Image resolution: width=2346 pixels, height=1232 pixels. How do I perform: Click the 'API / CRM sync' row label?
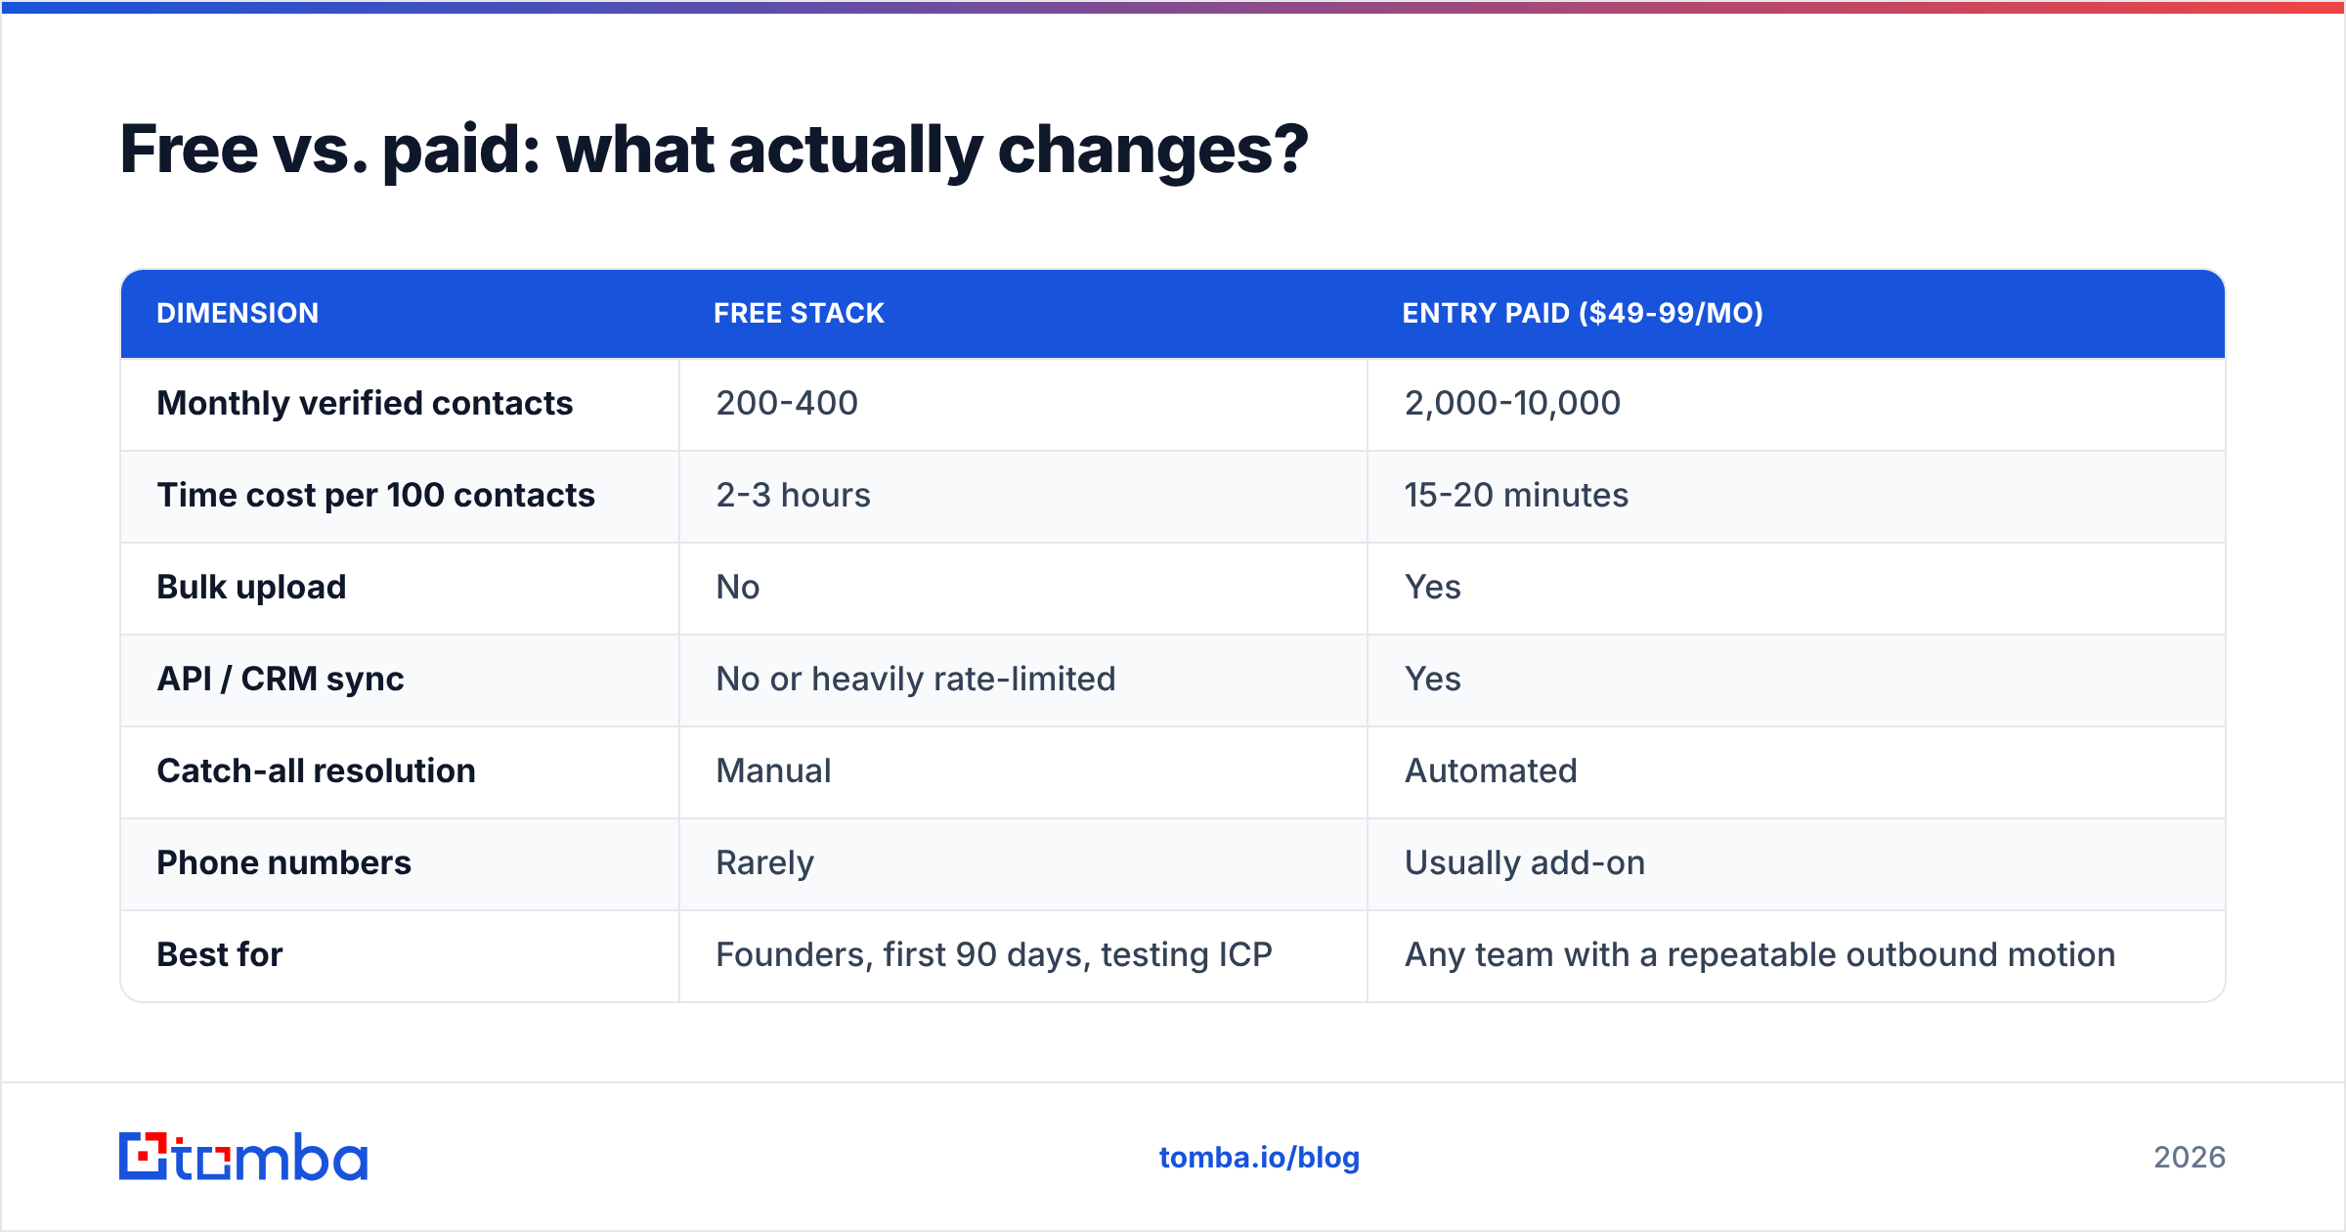point(281,679)
